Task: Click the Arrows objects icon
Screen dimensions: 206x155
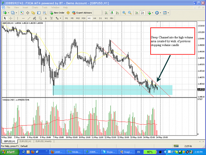Action: click(57, 18)
